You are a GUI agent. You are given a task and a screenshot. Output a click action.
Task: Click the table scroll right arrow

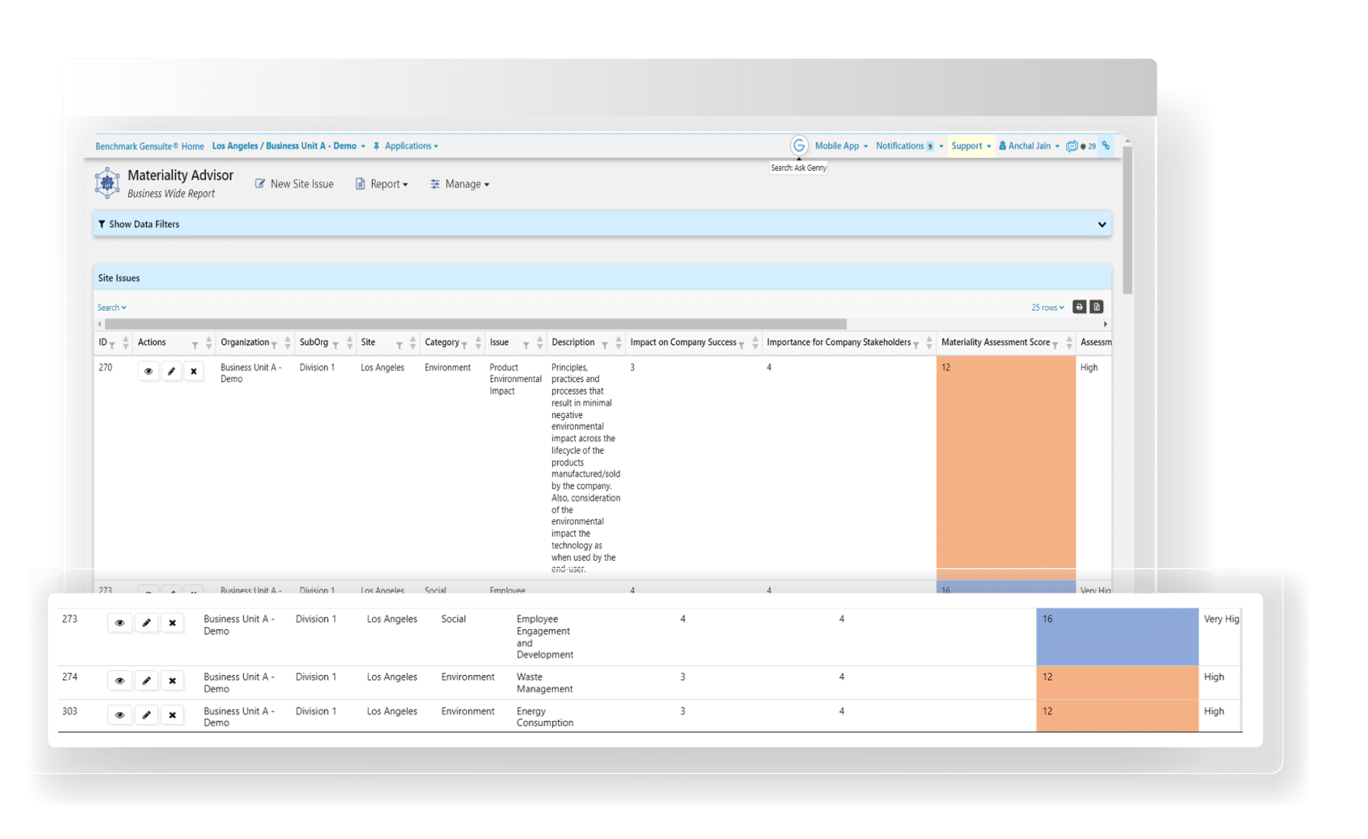tap(1105, 324)
